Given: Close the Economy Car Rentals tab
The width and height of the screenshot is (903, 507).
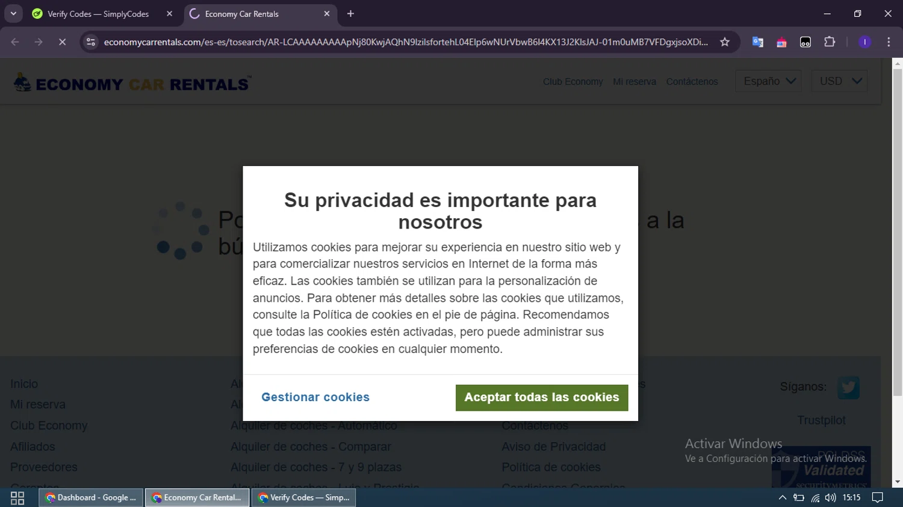Looking at the screenshot, I should click(327, 14).
